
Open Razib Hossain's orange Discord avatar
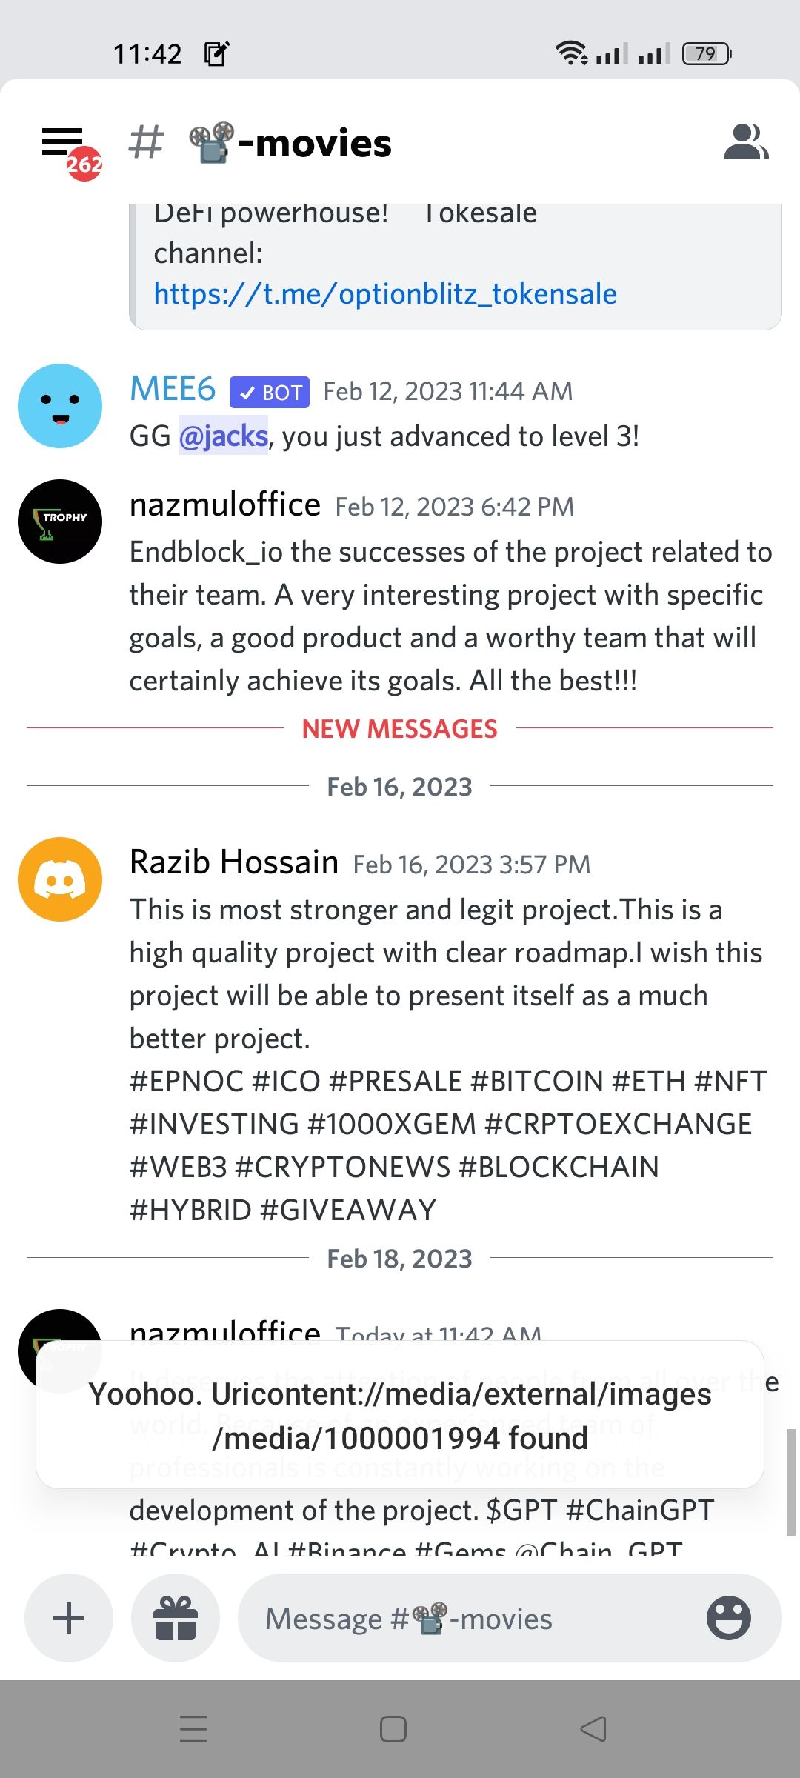pos(60,879)
